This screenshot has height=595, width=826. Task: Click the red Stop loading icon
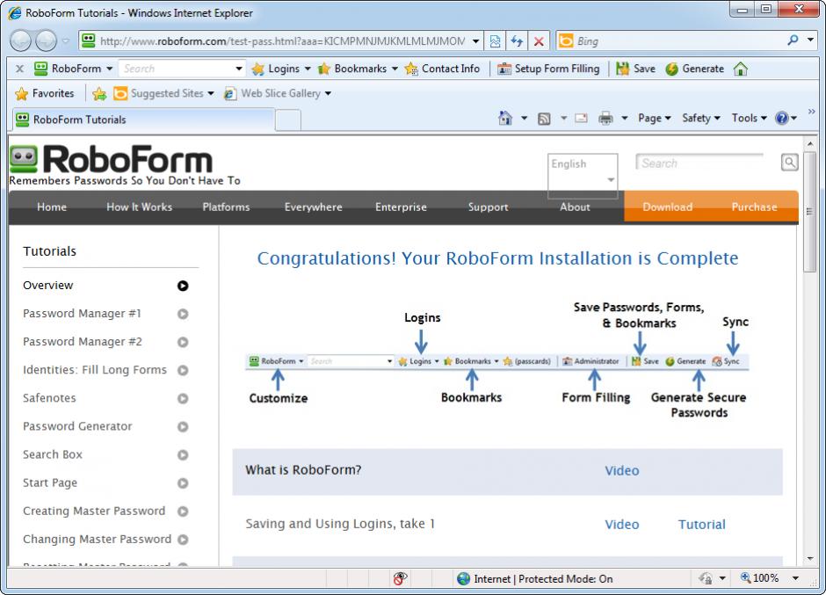point(539,41)
